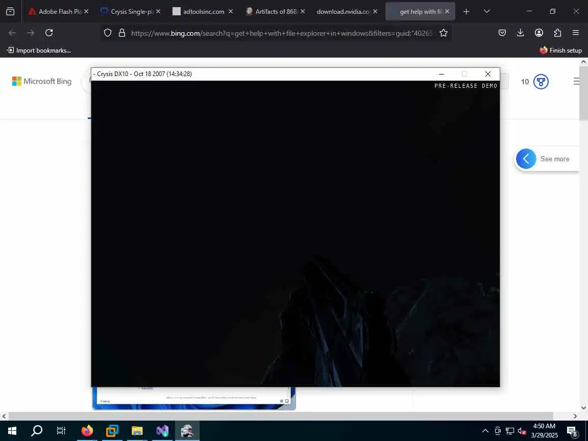Click the PRE-RELEASE DEMO text in Crysis

[465, 86]
